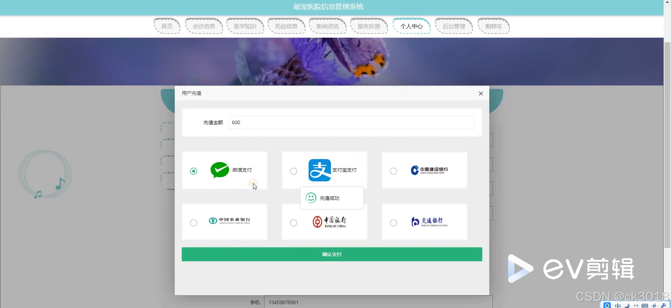Click the Bank of China logo

(330, 221)
